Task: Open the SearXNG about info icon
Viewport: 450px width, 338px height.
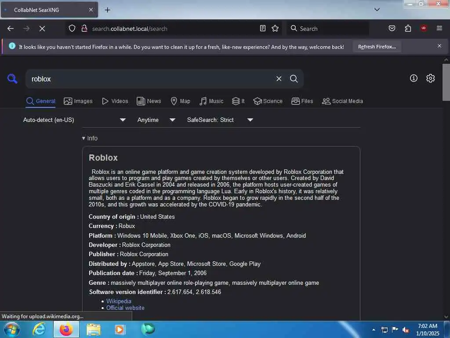Action: (414, 78)
